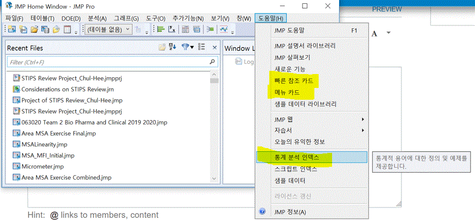Select 스크립트 인덱스 menu entry
The width and height of the screenshot is (475, 221).
click(312, 169)
